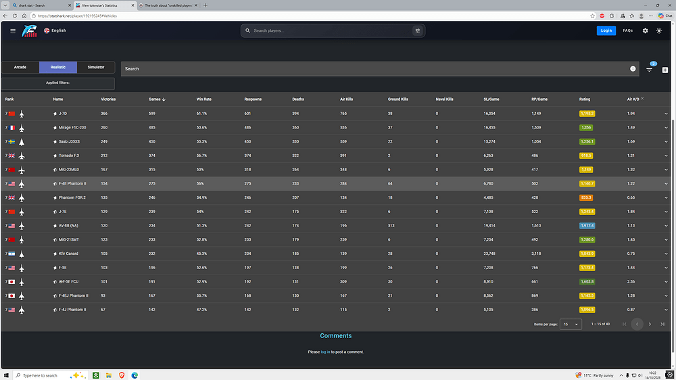Sort table by Air Kills header
Viewport: 676px width, 380px height.
346,99
